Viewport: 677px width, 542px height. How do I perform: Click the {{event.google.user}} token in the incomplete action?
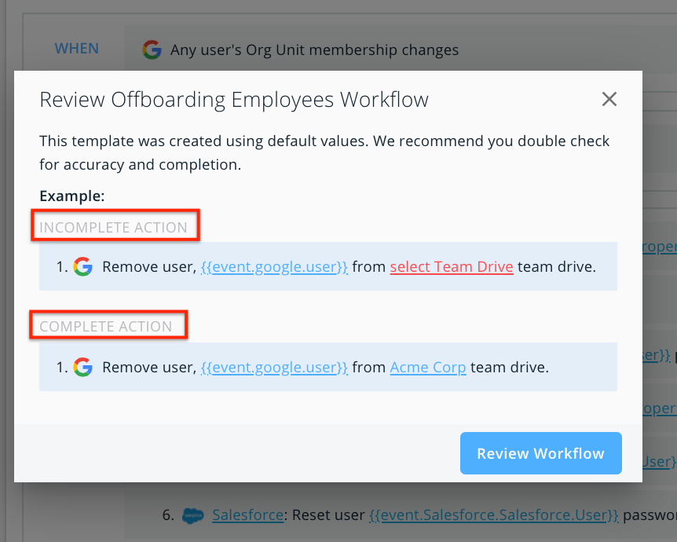[273, 266]
